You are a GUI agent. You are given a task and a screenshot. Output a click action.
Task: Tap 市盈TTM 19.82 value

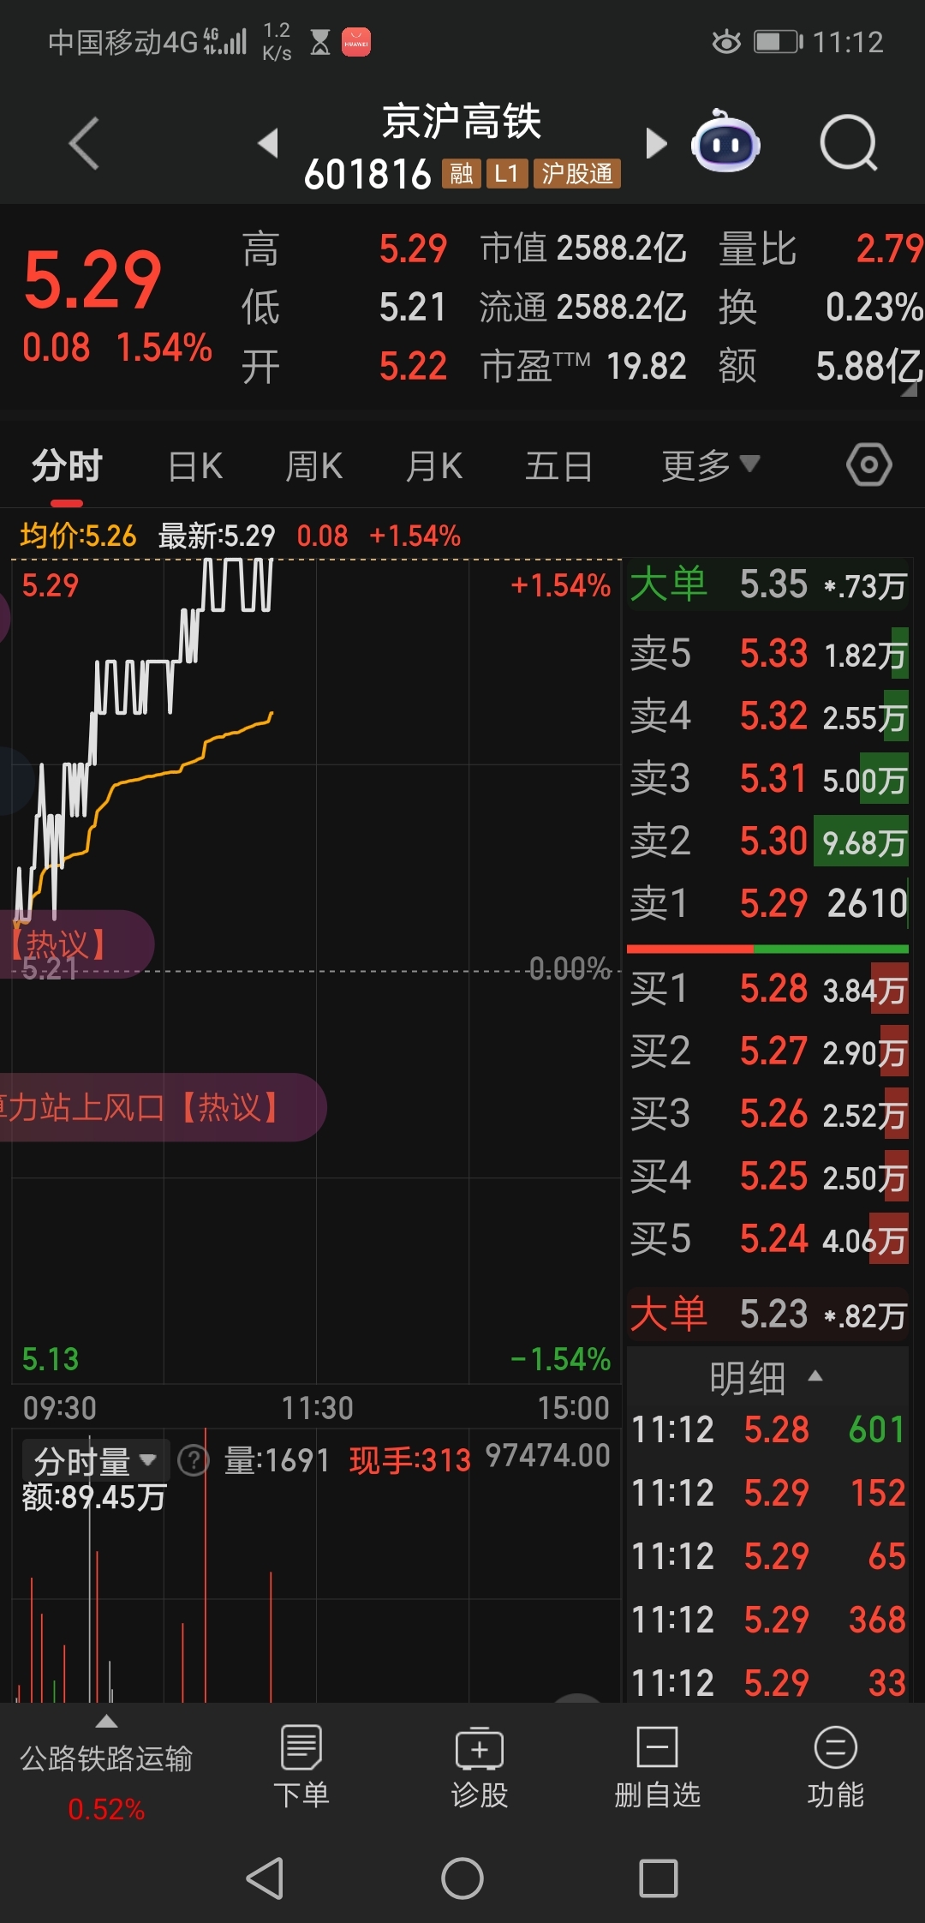coord(647,367)
